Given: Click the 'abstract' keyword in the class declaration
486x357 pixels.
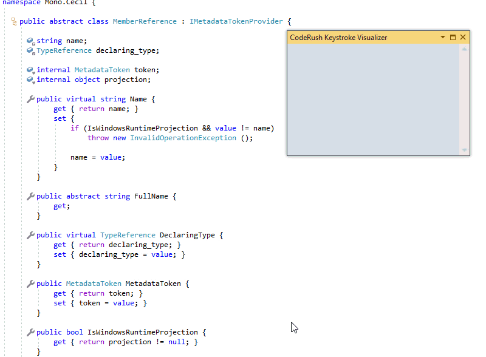Looking at the screenshot, I should (66, 21).
